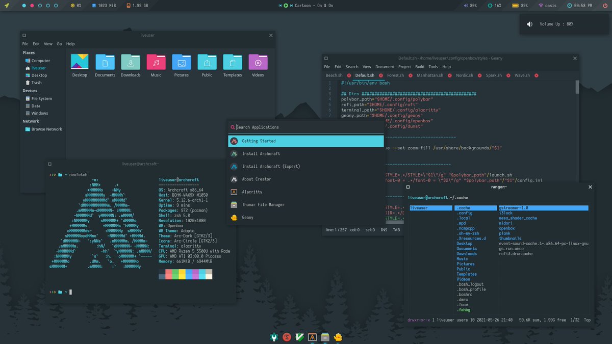Screen dimensions: 612x344
Task: Open the Geany teapot icon in dock
Action: pyautogui.click(x=338, y=337)
